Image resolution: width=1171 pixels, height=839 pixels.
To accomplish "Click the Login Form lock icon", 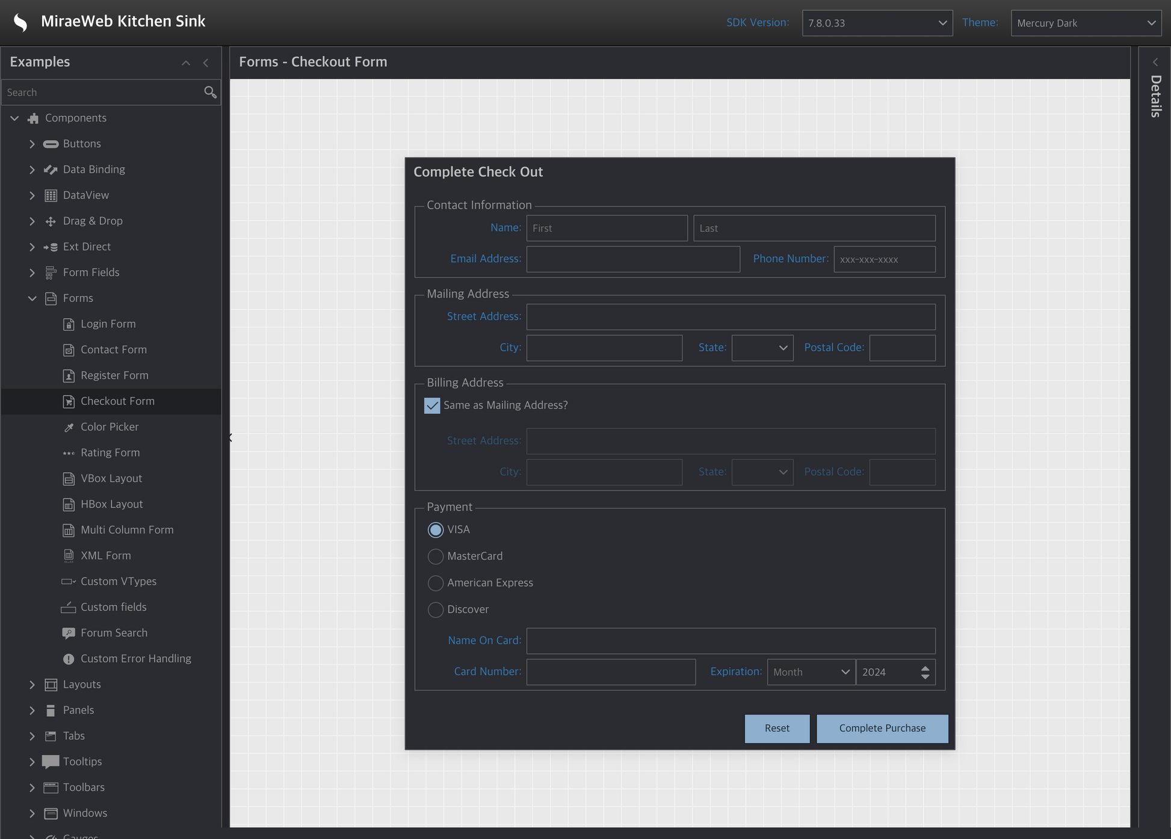I will pyautogui.click(x=69, y=324).
